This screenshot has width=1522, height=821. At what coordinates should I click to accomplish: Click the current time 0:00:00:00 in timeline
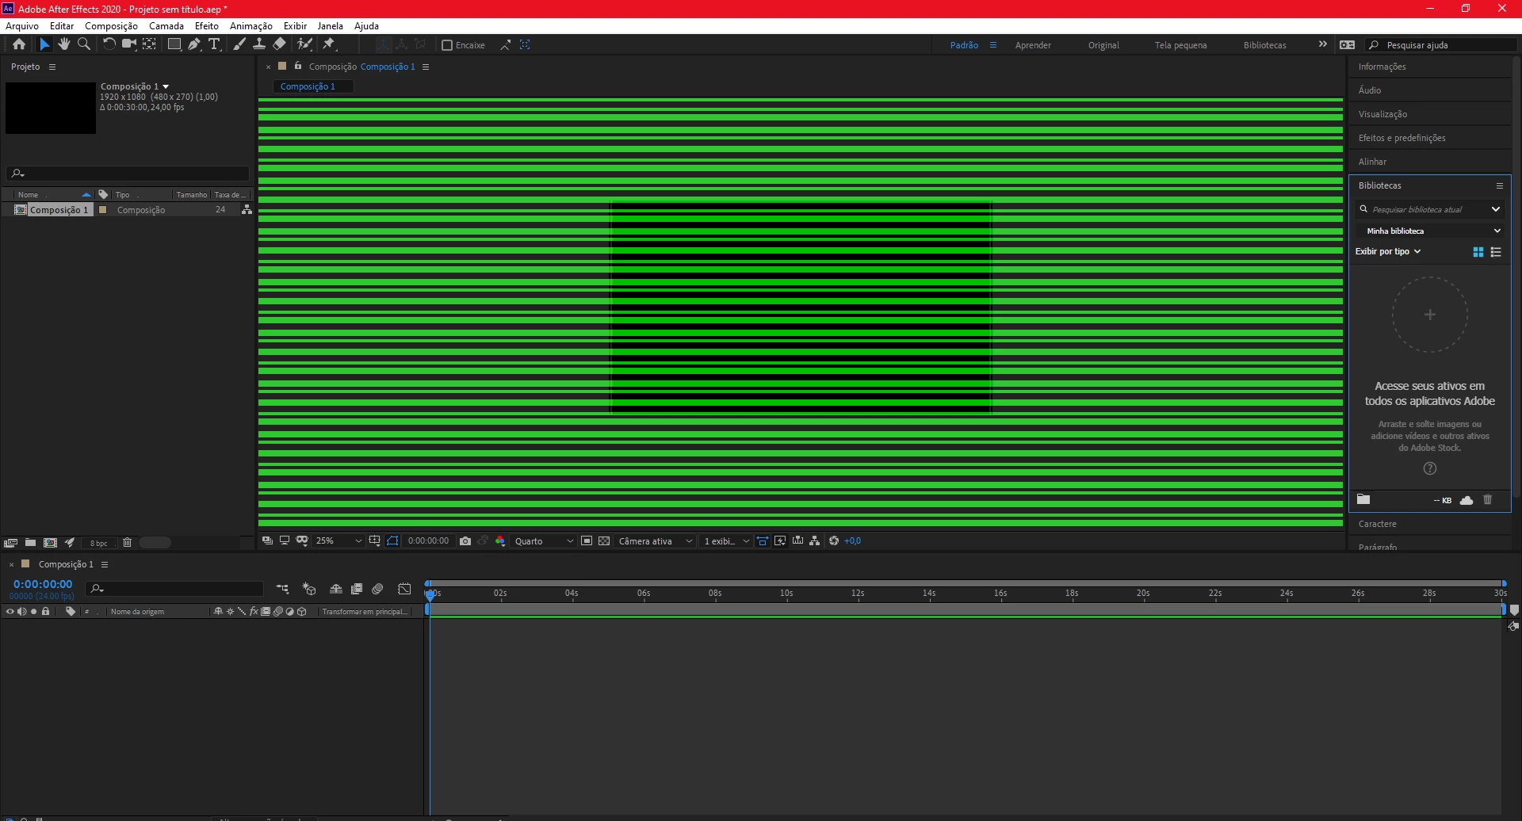pos(43,584)
